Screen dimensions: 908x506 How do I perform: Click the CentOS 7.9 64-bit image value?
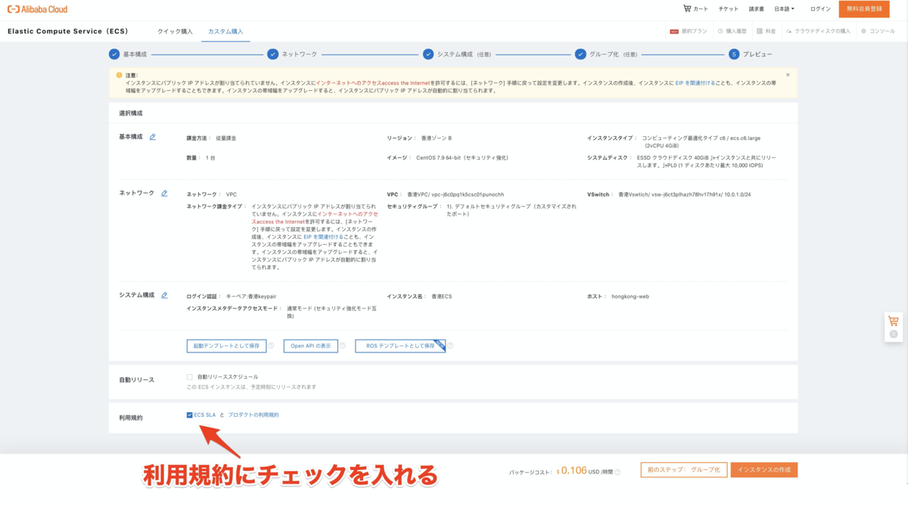pos(462,158)
